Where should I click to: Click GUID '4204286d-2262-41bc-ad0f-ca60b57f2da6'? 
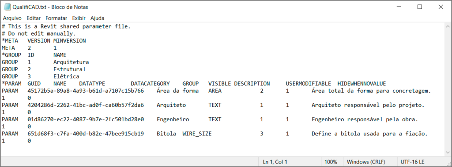86,105
